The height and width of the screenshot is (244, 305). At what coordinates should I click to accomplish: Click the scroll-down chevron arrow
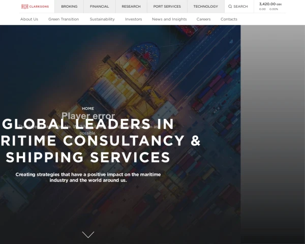(x=88, y=234)
